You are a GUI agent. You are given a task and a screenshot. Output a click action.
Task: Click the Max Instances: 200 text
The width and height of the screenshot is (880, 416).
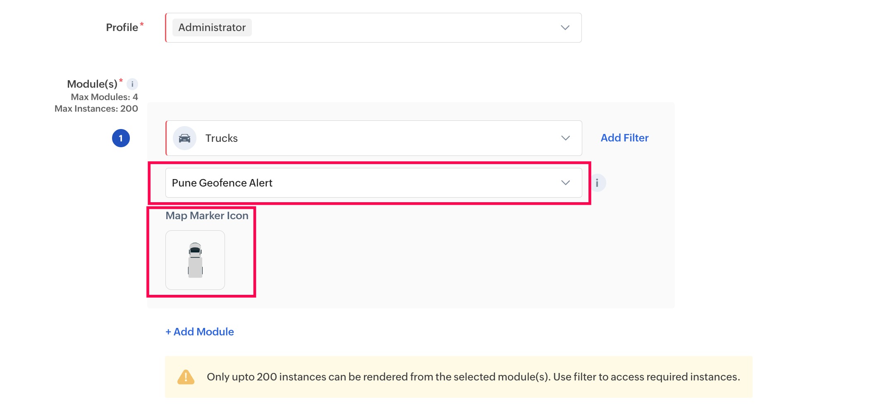96,109
